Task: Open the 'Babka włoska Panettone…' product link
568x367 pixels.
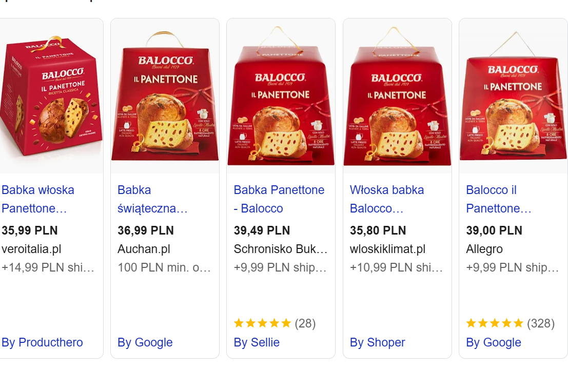Action: point(38,199)
